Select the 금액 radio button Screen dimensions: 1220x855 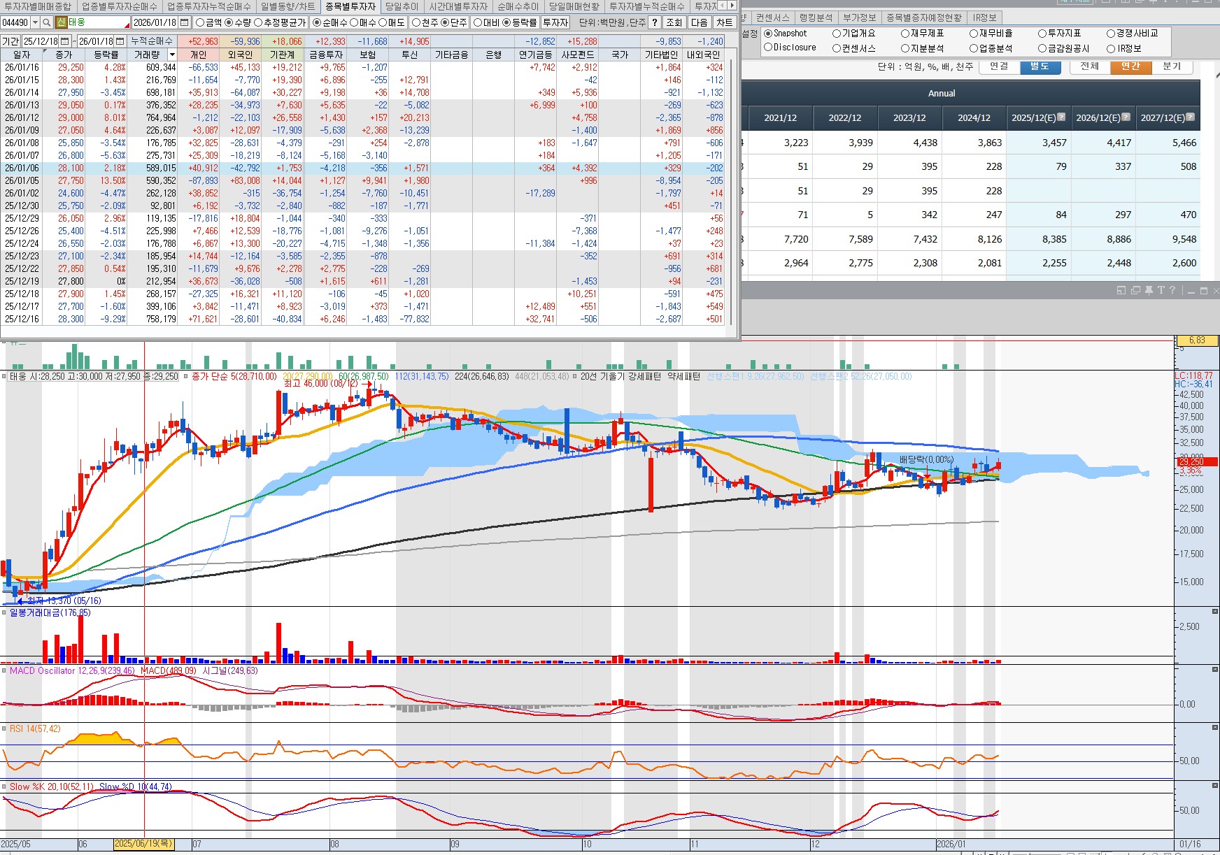click(200, 22)
